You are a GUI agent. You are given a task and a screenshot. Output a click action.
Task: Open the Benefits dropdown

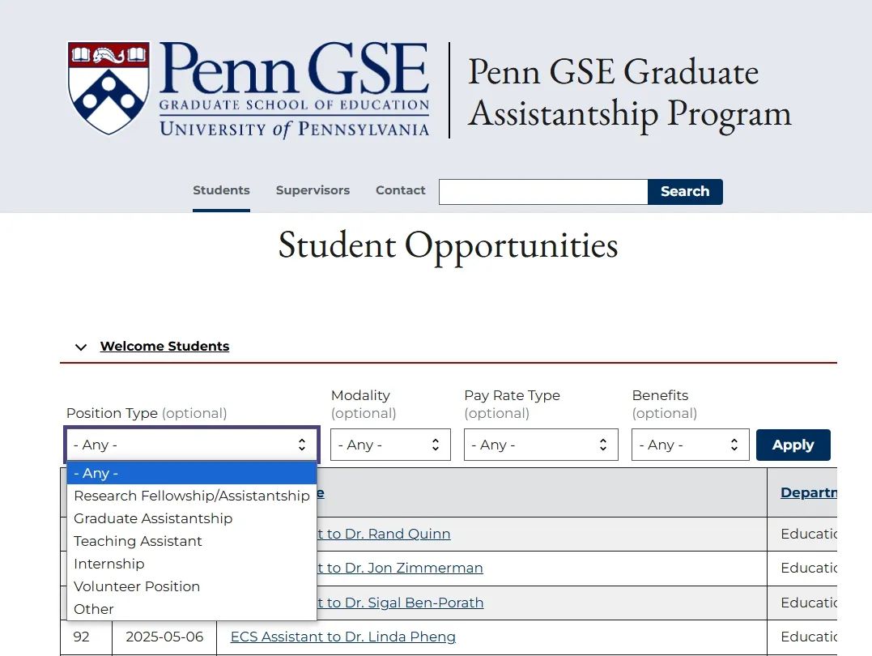tap(690, 445)
